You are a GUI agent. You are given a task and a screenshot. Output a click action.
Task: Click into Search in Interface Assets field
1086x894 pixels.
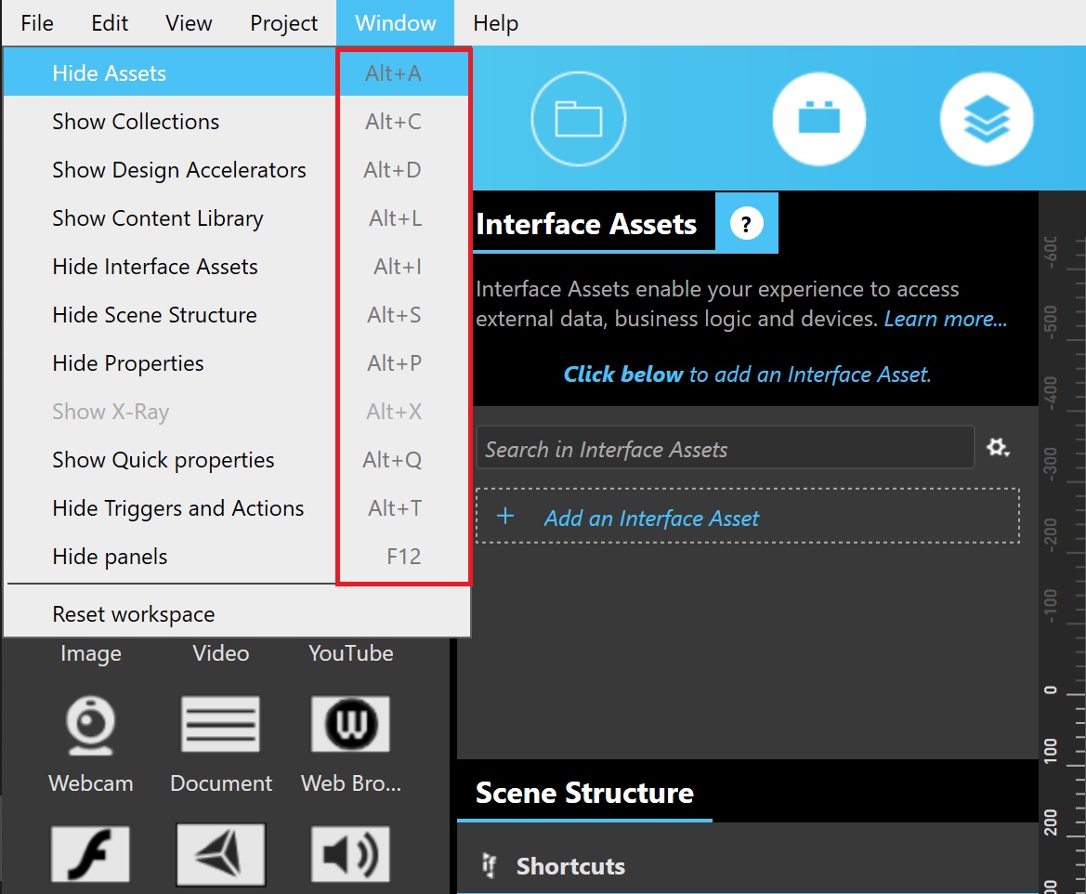(726, 449)
